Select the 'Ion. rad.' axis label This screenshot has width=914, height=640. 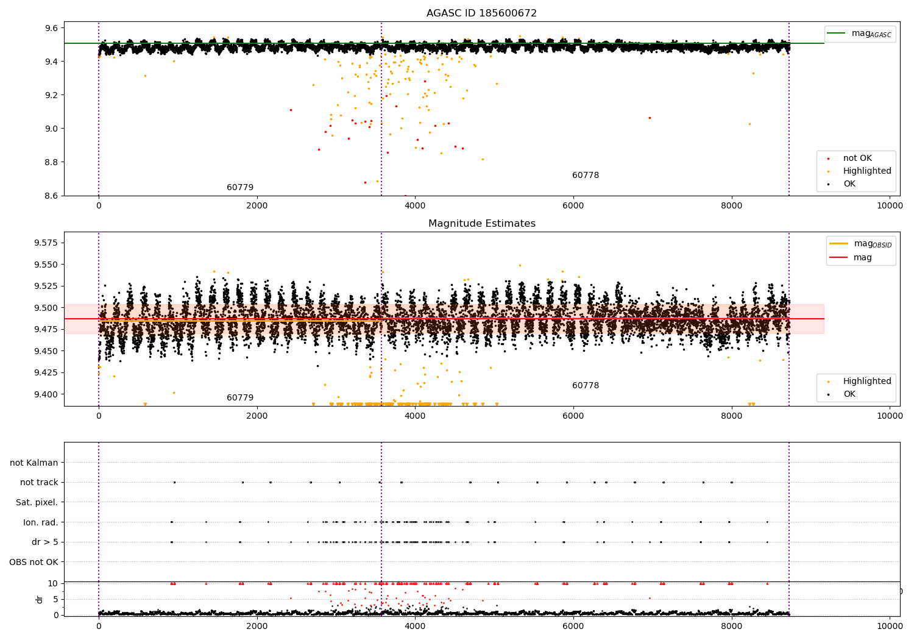click(x=41, y=522)
